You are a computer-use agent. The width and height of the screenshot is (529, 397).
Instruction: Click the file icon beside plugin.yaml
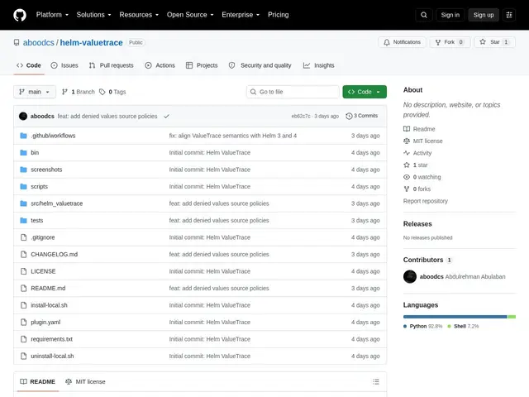pos(23,322)
